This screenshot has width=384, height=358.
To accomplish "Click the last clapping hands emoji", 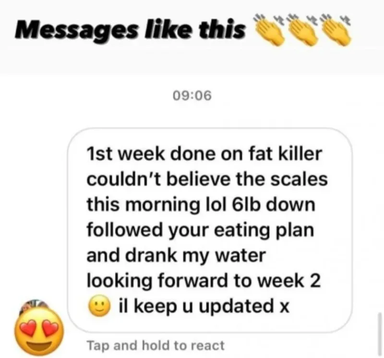I will tap(337, 31).
